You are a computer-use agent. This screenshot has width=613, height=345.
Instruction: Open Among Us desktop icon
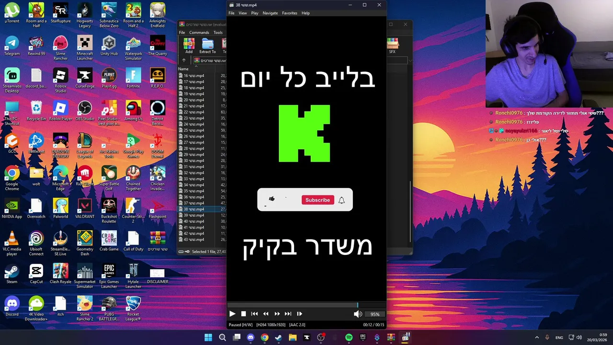pos(133,111)
